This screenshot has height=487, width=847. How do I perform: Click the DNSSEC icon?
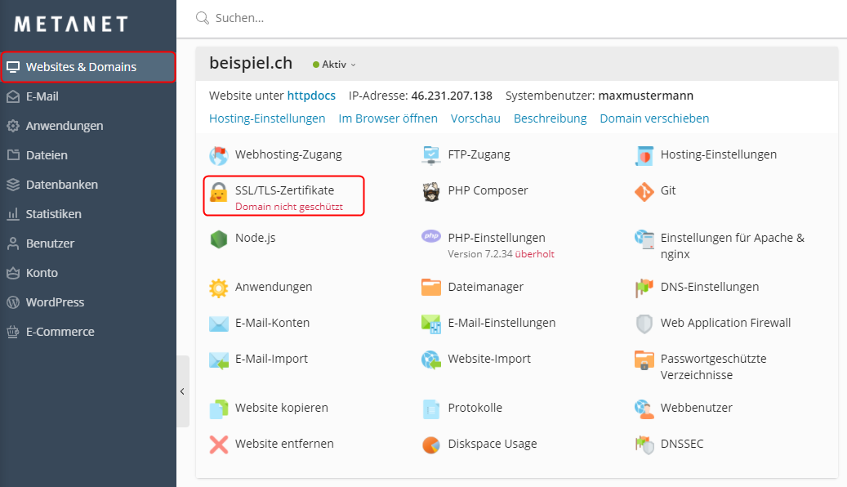(644, 444)
